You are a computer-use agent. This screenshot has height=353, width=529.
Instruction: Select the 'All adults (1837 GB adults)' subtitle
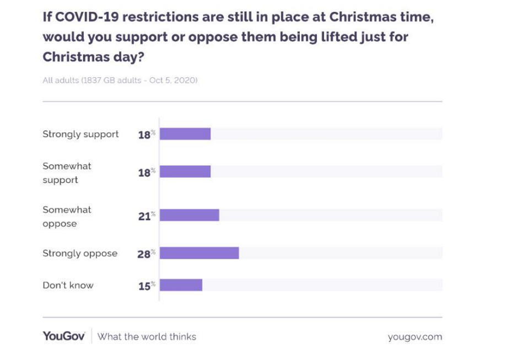coord(120,81)
